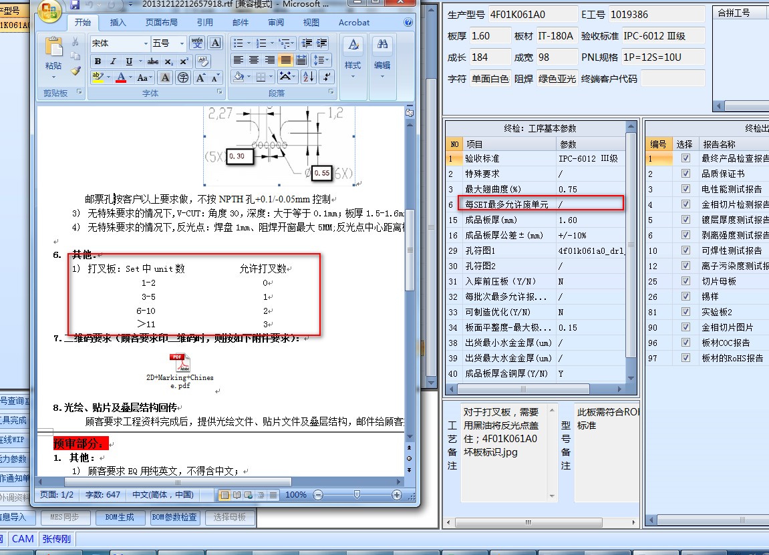Viewport: 769px width, 555px height.
Task: Toggle italic formatting in Word ribbon
Action: pos(114,61)
